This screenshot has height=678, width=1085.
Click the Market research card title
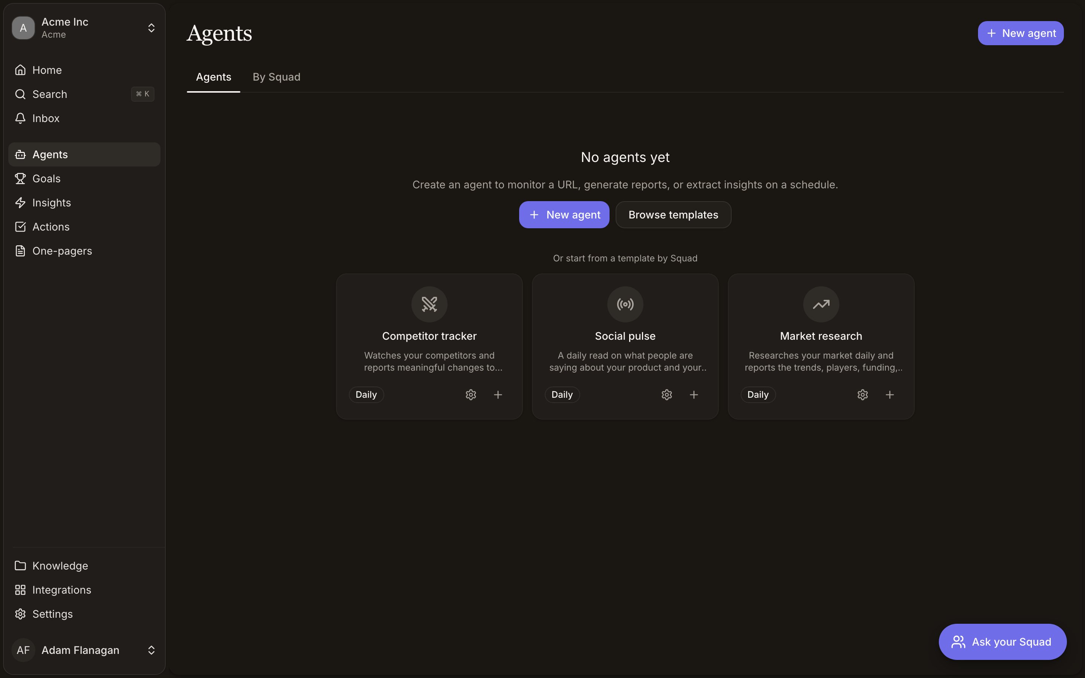click(x=821, y=336)
